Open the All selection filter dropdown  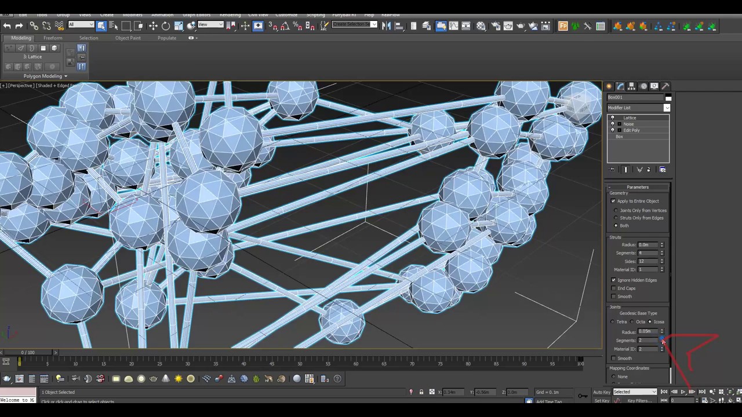coord(81,24)
